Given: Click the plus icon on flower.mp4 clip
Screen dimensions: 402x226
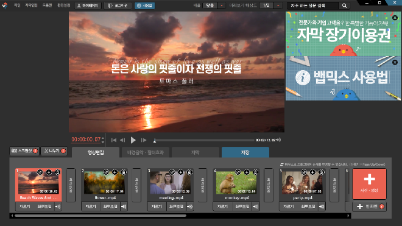Looking at the screenshot, I should tap(115, 172).
